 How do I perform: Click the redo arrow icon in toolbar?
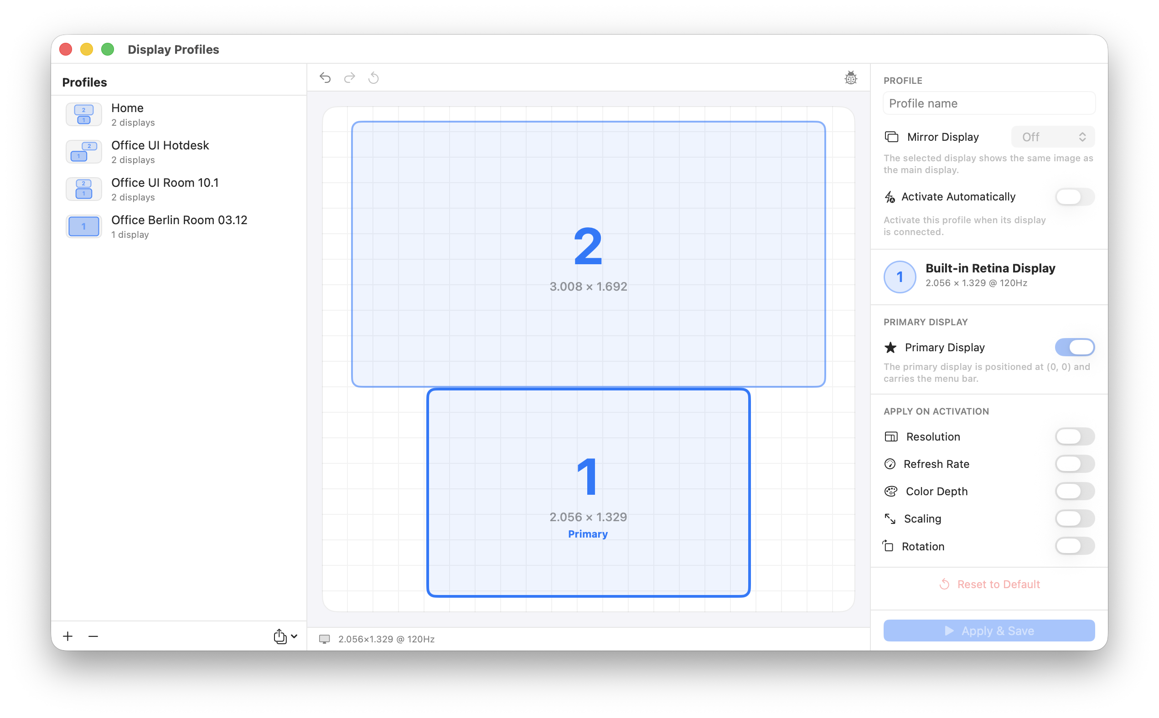pyautogui.click(x=349, y=77)
